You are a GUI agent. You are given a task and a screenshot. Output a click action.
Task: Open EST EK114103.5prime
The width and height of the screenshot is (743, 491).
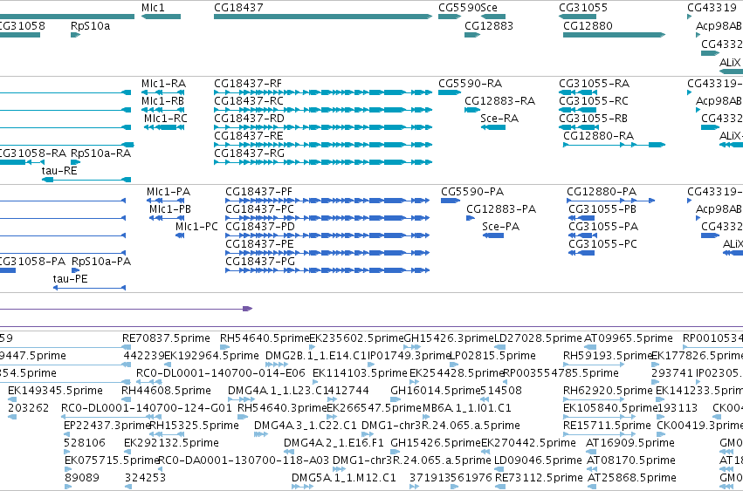[x=360, y=373]
